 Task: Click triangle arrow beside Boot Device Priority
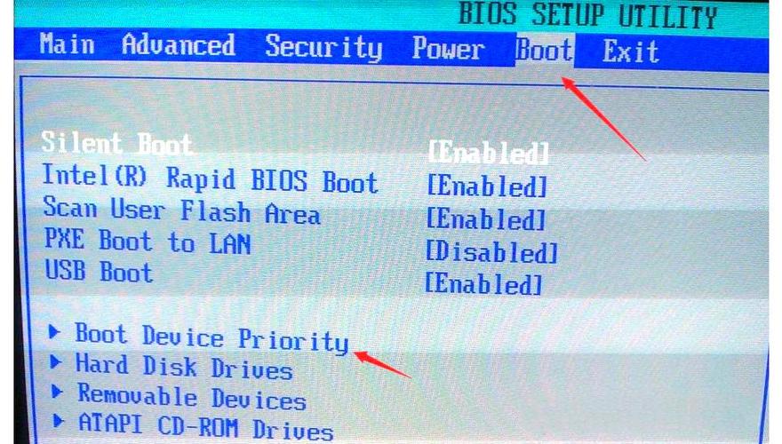tap(54, 331)
